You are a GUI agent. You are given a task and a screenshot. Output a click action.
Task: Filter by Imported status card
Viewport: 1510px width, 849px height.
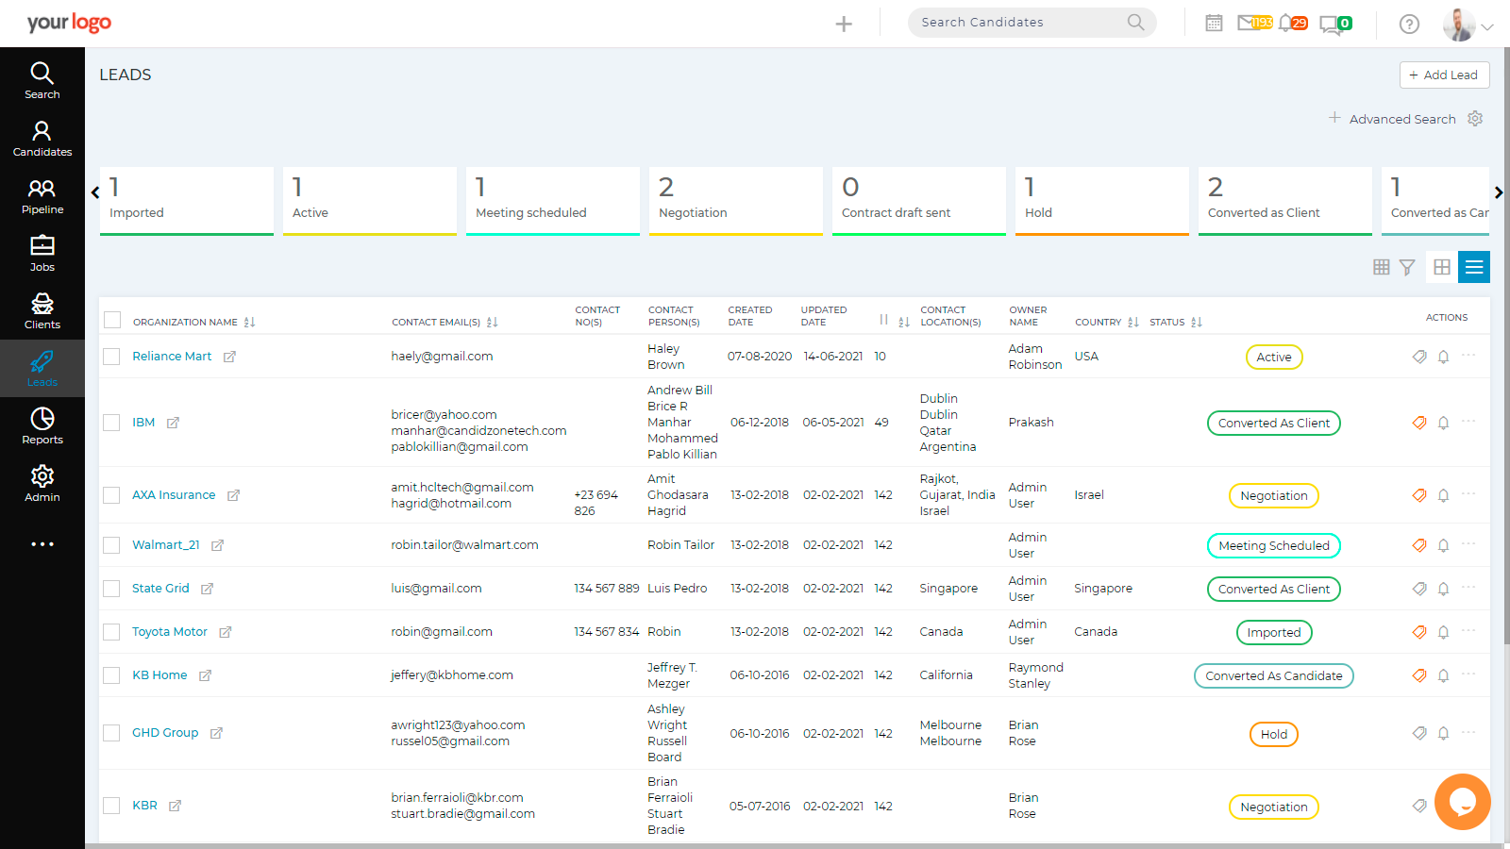pos(187,201)
